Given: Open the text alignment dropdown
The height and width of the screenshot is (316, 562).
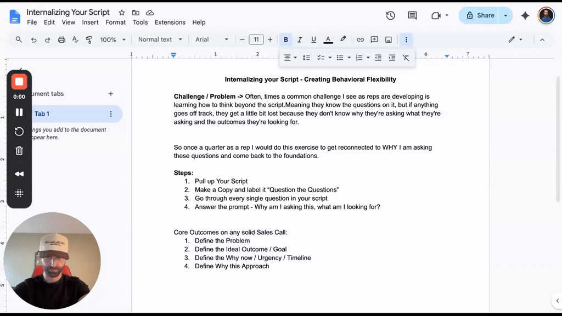Looking at the screenshot, I should pyautogui.click(x=290, y=58).
